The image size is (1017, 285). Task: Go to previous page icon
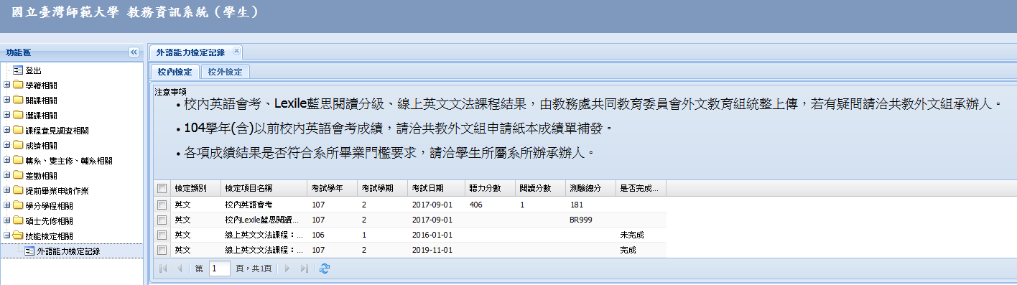coord(180,268)
